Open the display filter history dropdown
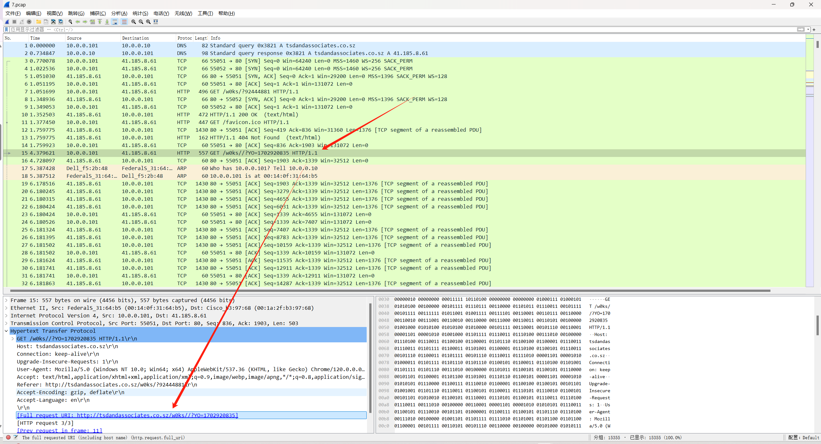Screen dimensions: 821x444 808,29
